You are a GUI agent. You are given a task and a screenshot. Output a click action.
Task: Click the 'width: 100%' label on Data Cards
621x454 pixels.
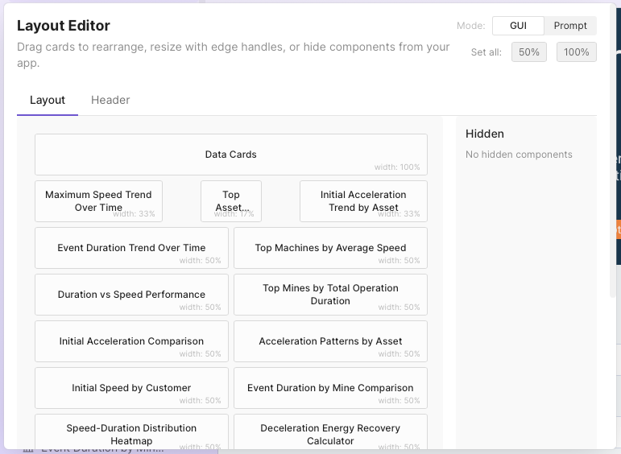click(397, 167)
